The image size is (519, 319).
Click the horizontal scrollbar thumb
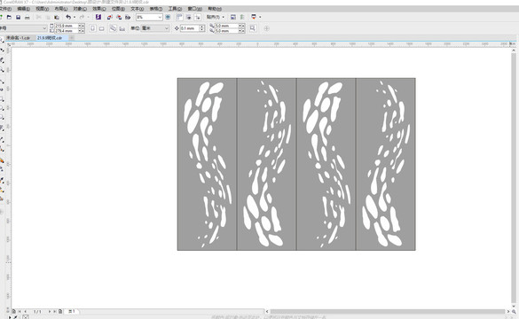388,311
